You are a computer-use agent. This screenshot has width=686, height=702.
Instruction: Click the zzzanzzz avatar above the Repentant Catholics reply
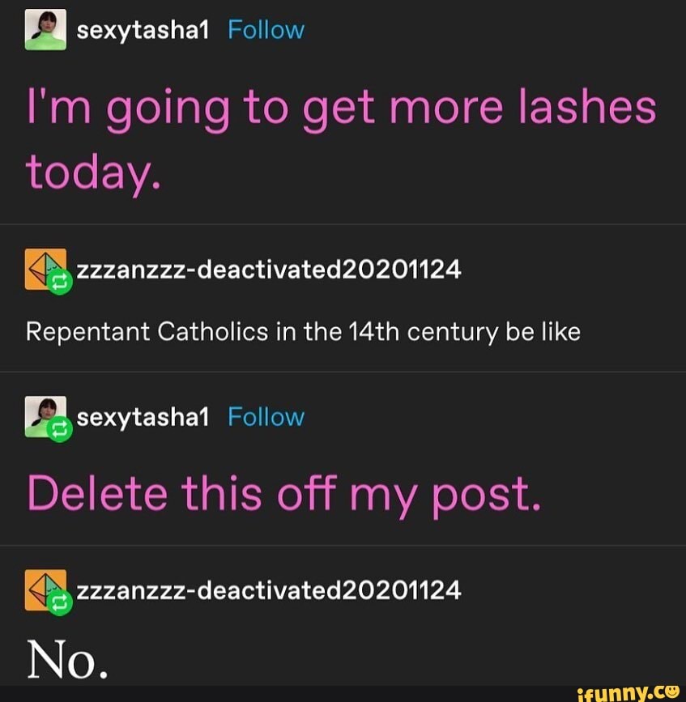45,269
